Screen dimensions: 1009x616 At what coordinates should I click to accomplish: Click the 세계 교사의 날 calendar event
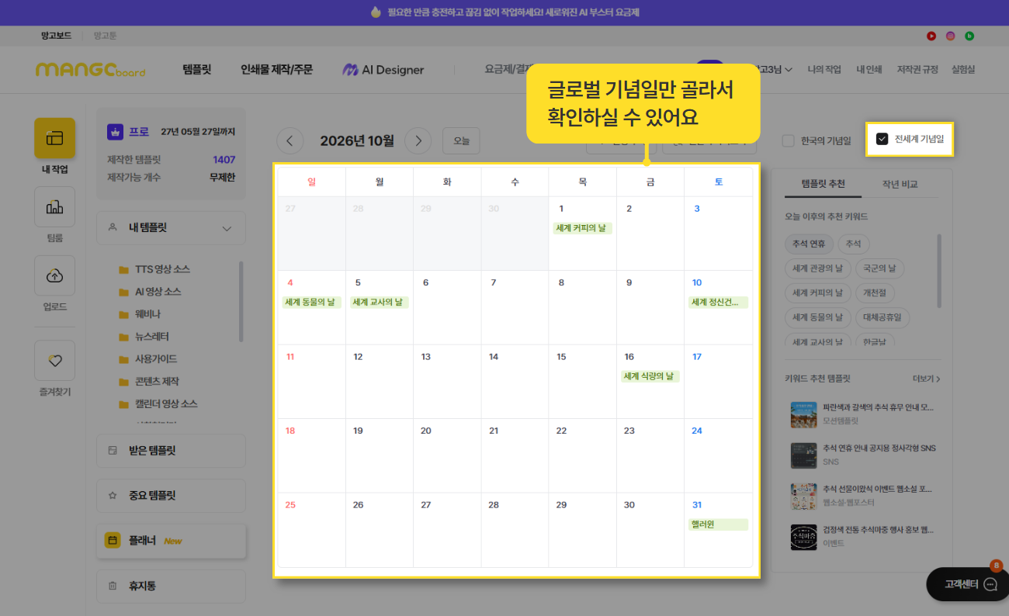[x=379, y=303]
